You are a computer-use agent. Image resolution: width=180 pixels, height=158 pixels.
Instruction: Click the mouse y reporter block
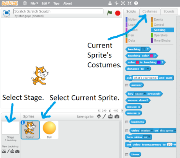[133, 113]
